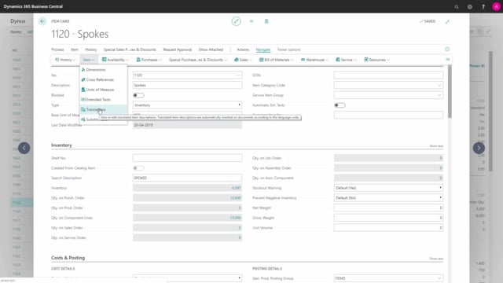
Task: Expand the Stockout Warning dropdown
Action: 388,188
